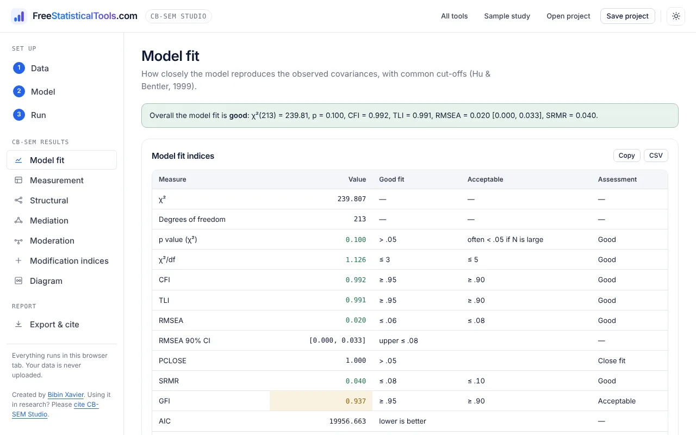Click the FreeStatisticalTools bar chart logo icon
The width and height of the screenshot is (696, 435).
pos(19,16)
